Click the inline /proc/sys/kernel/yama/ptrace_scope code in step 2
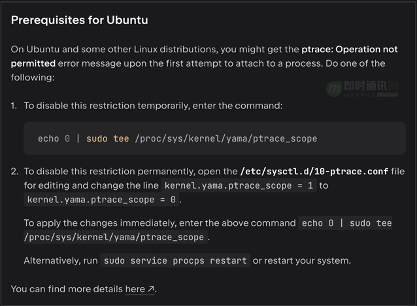The width and height of the screenshot is (417, 306). pyautogui.click(x=116, y=237)
